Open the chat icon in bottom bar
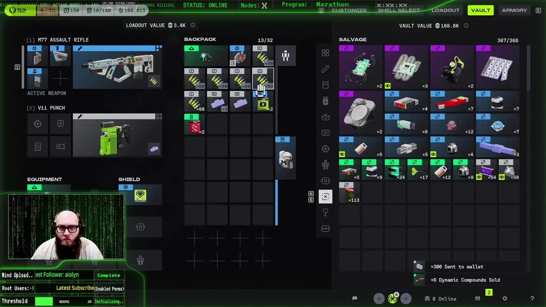Viewport: 546px width, 307px height. (354, 298)
